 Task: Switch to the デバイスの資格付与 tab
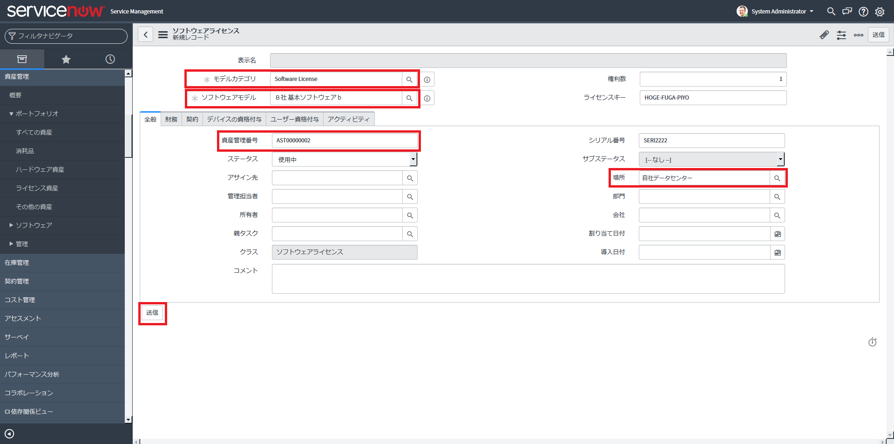coord(234,119)
